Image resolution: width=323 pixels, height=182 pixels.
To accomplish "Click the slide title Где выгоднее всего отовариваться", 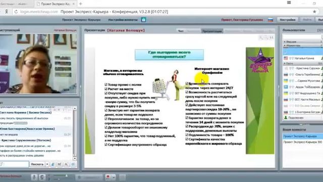I will [x=170, y=55].
